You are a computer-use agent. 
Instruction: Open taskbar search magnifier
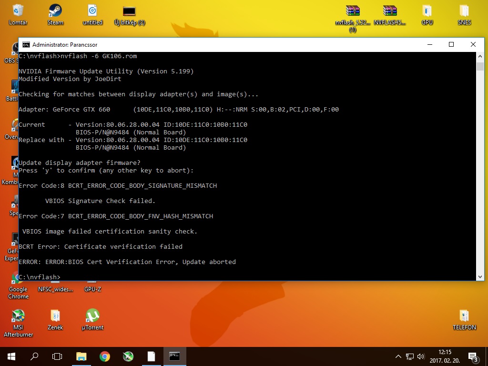click(x=34, y=356)
